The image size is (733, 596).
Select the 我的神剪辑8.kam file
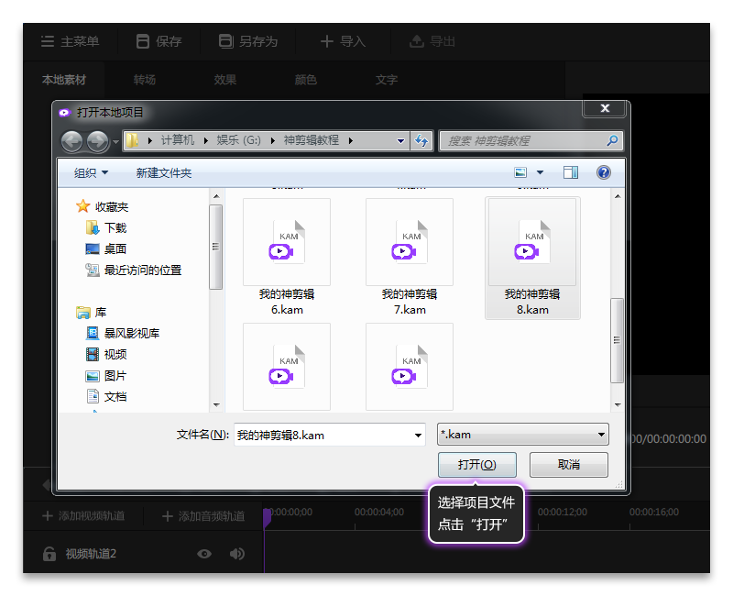532,258
